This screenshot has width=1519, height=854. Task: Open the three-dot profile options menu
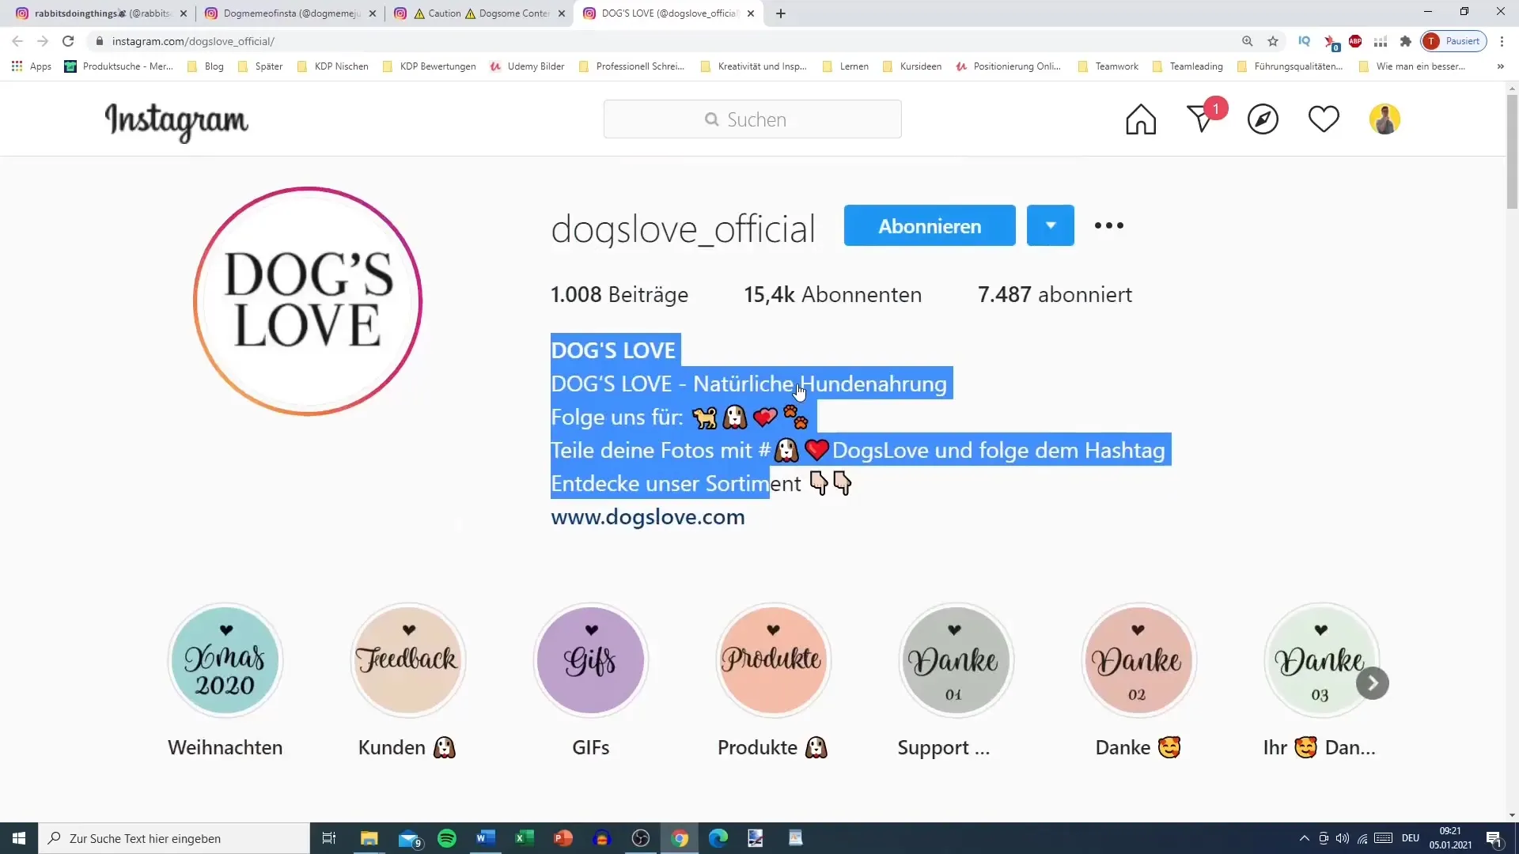click(x=1108, y=225)
